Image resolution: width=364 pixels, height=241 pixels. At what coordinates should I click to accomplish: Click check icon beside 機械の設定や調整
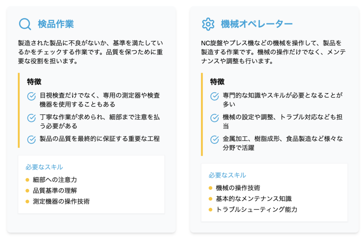pyautogui.click(x=215, y=118)
